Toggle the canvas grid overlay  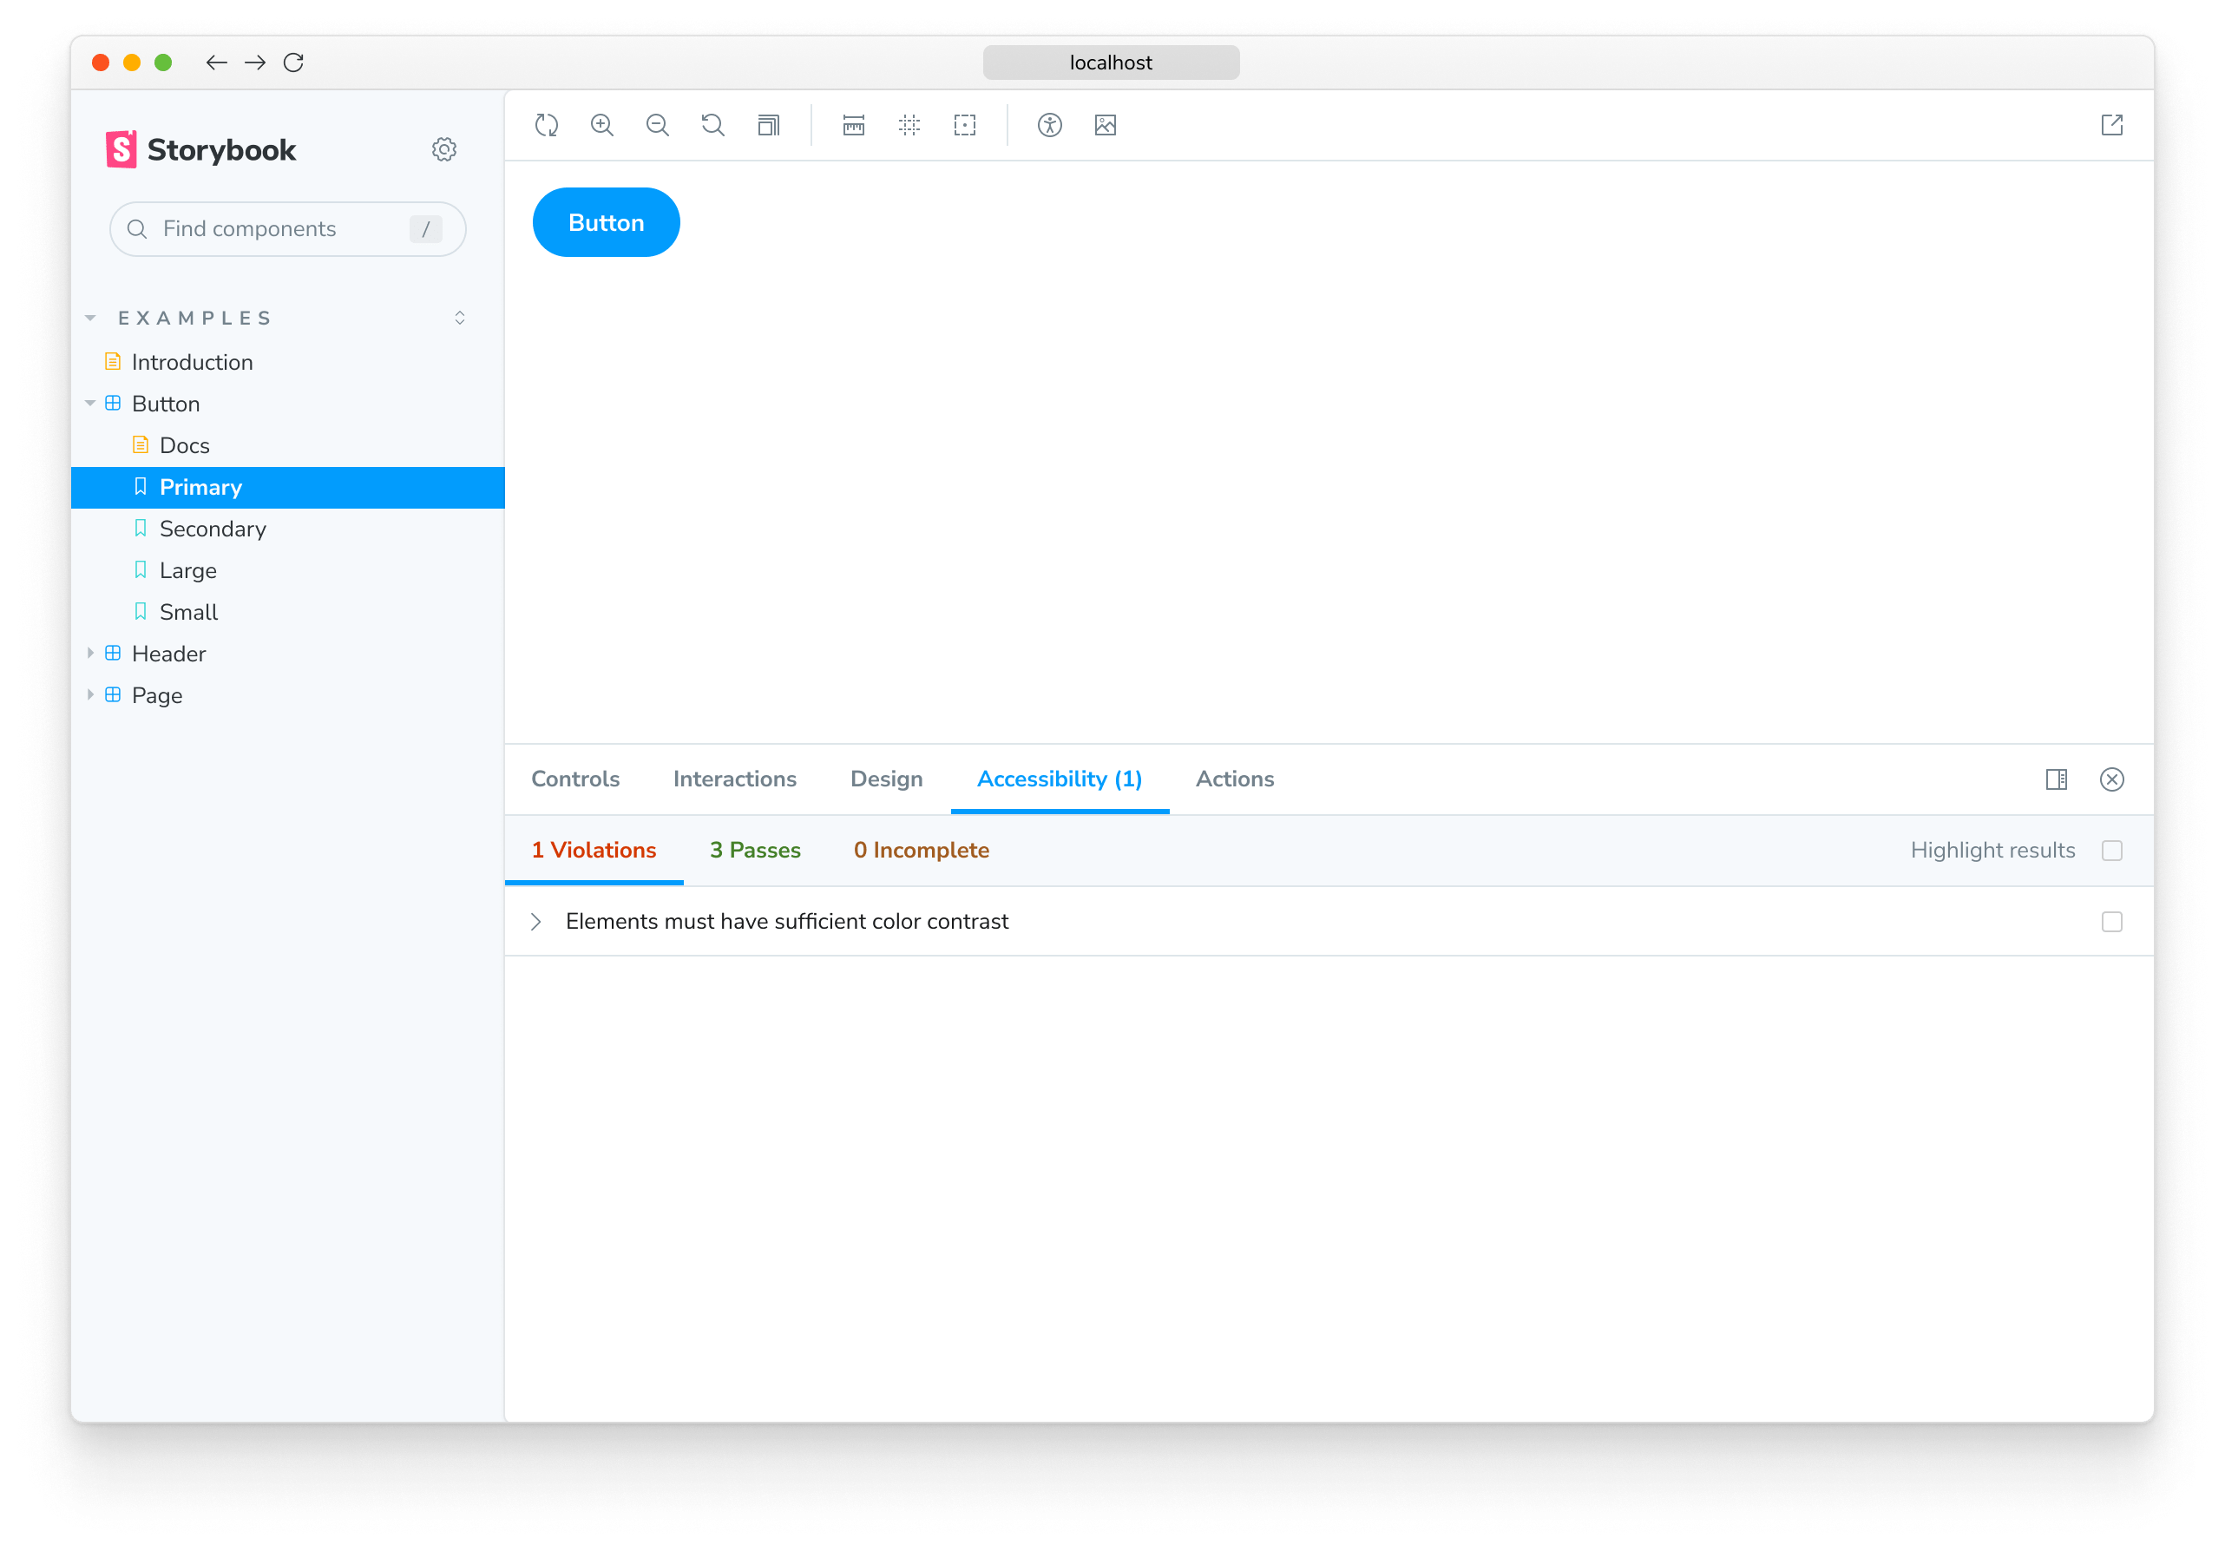909,125
